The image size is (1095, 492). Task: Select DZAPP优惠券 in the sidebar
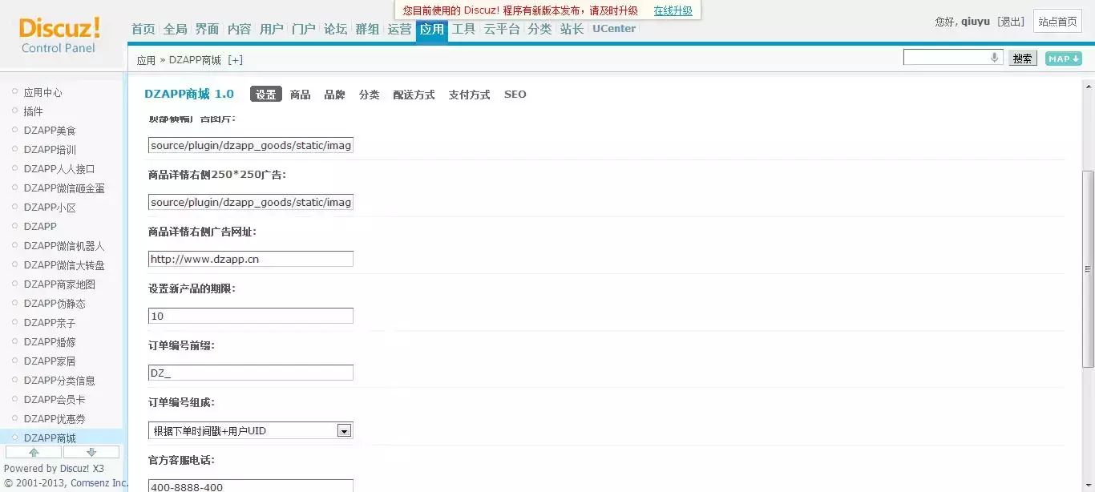pos(55,419)
